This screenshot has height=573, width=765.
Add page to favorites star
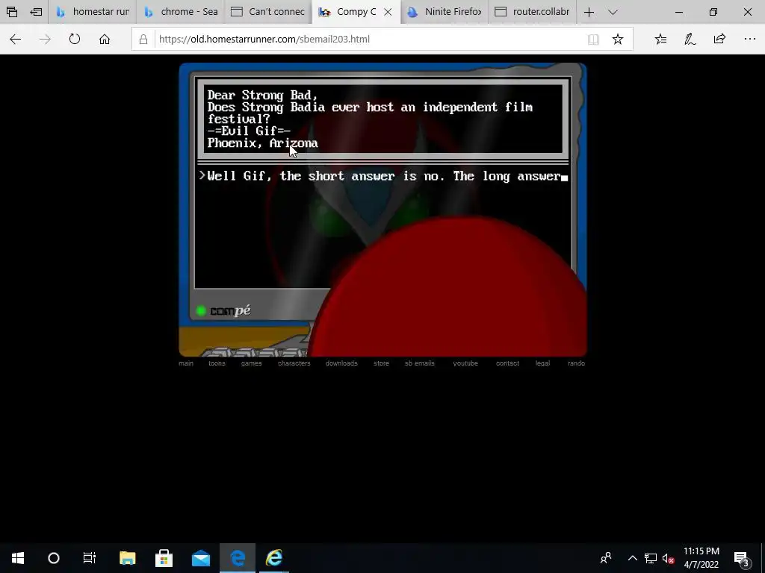tap(618, 39)
